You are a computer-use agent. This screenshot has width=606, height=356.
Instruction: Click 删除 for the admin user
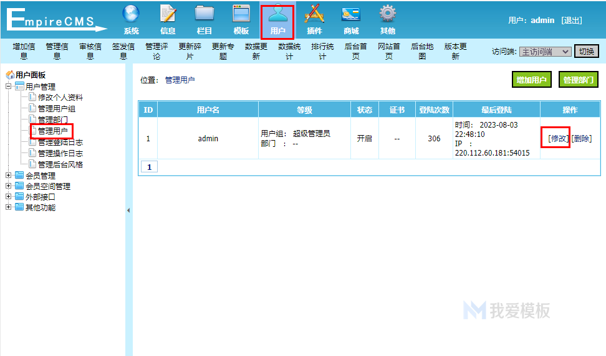pyautogui.click(x=581, y=138)
